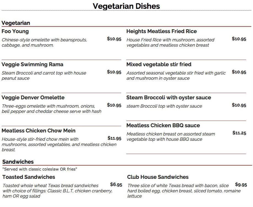Click the coleslaw OR fries note
This screenshot has height=207, width=253.
(x=40, y=169)
